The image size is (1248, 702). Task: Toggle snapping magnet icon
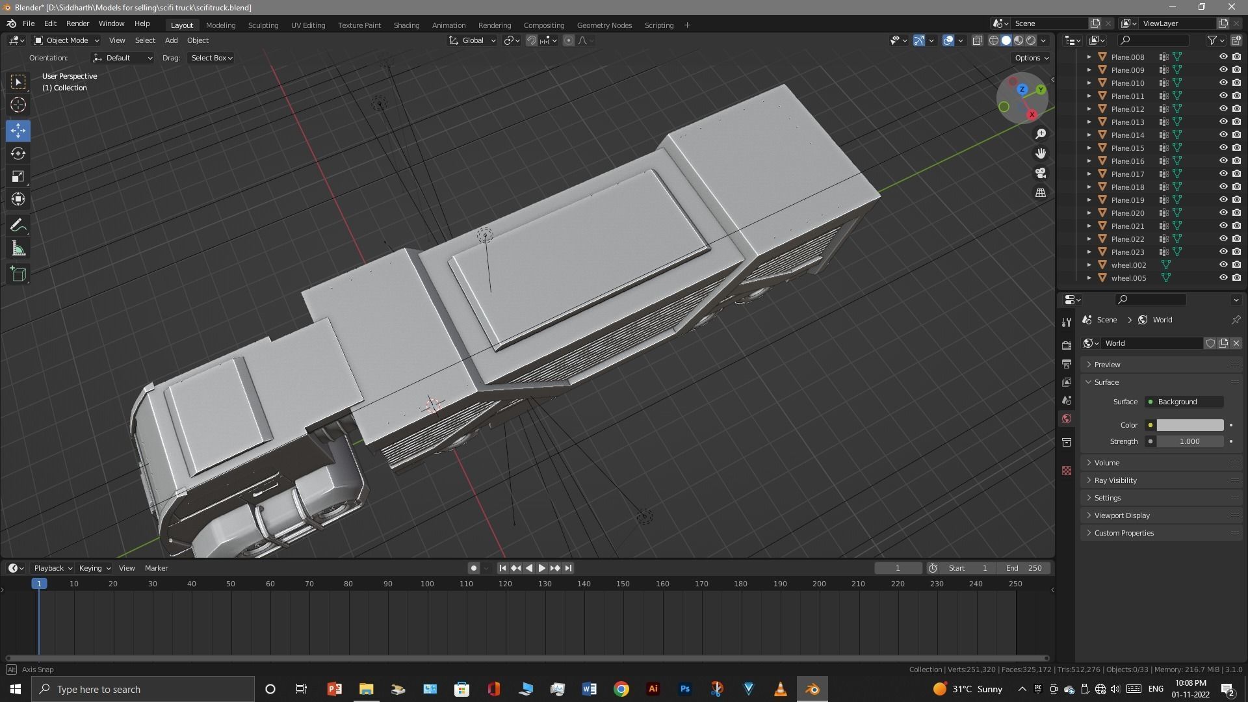point(531,40)
